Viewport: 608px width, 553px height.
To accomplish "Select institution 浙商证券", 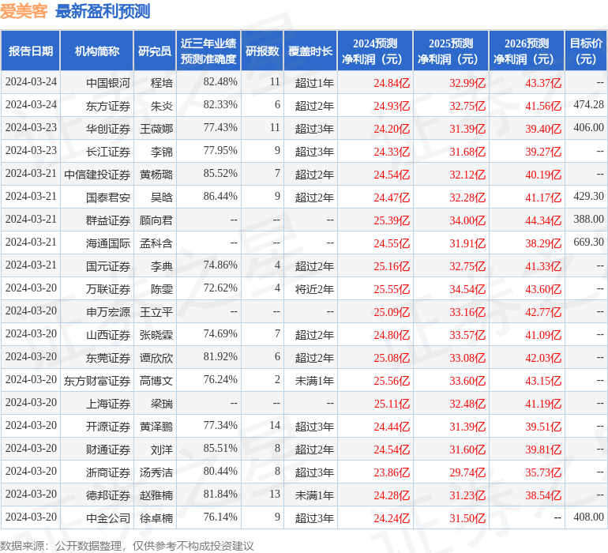I will click(108, 472).
